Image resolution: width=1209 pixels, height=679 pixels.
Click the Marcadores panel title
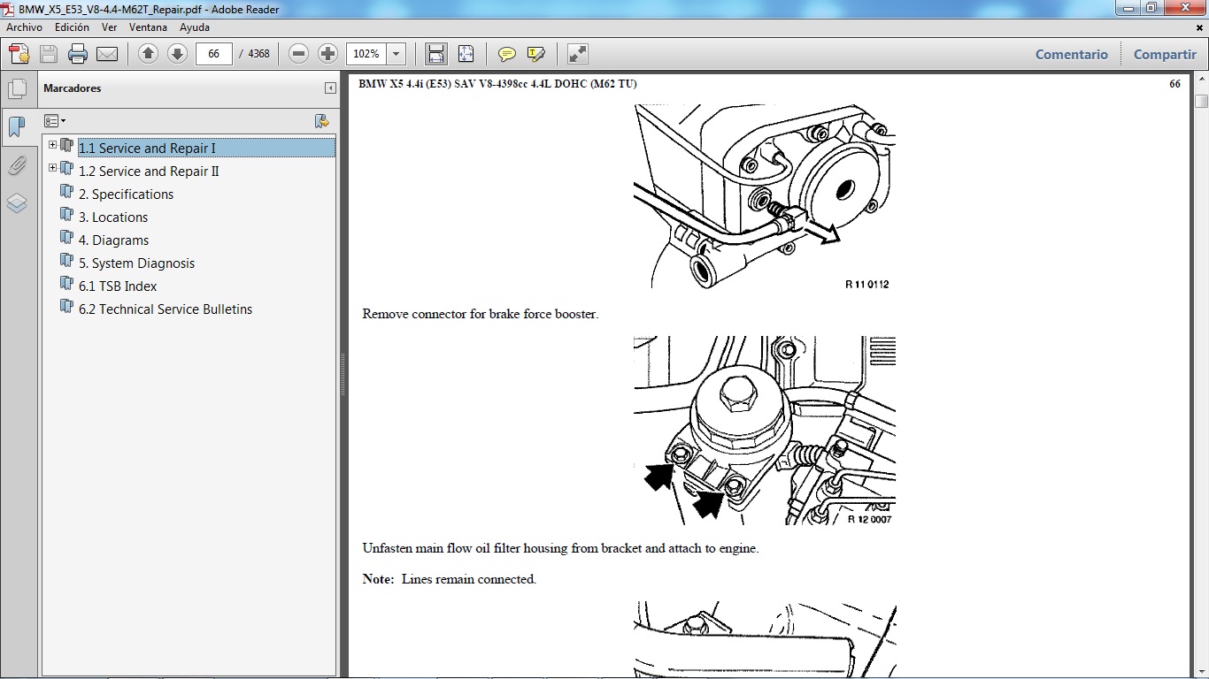[x=73, y=88]
